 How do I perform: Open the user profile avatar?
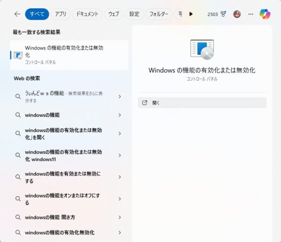pyautogui.click(x=237, y=14)
